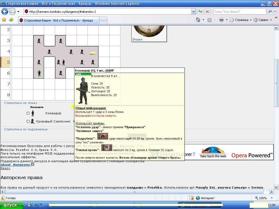The image size is (279, 209).
Task: Click the Гнилая кровь skill image in tooltip
Action: click(107, 148)
